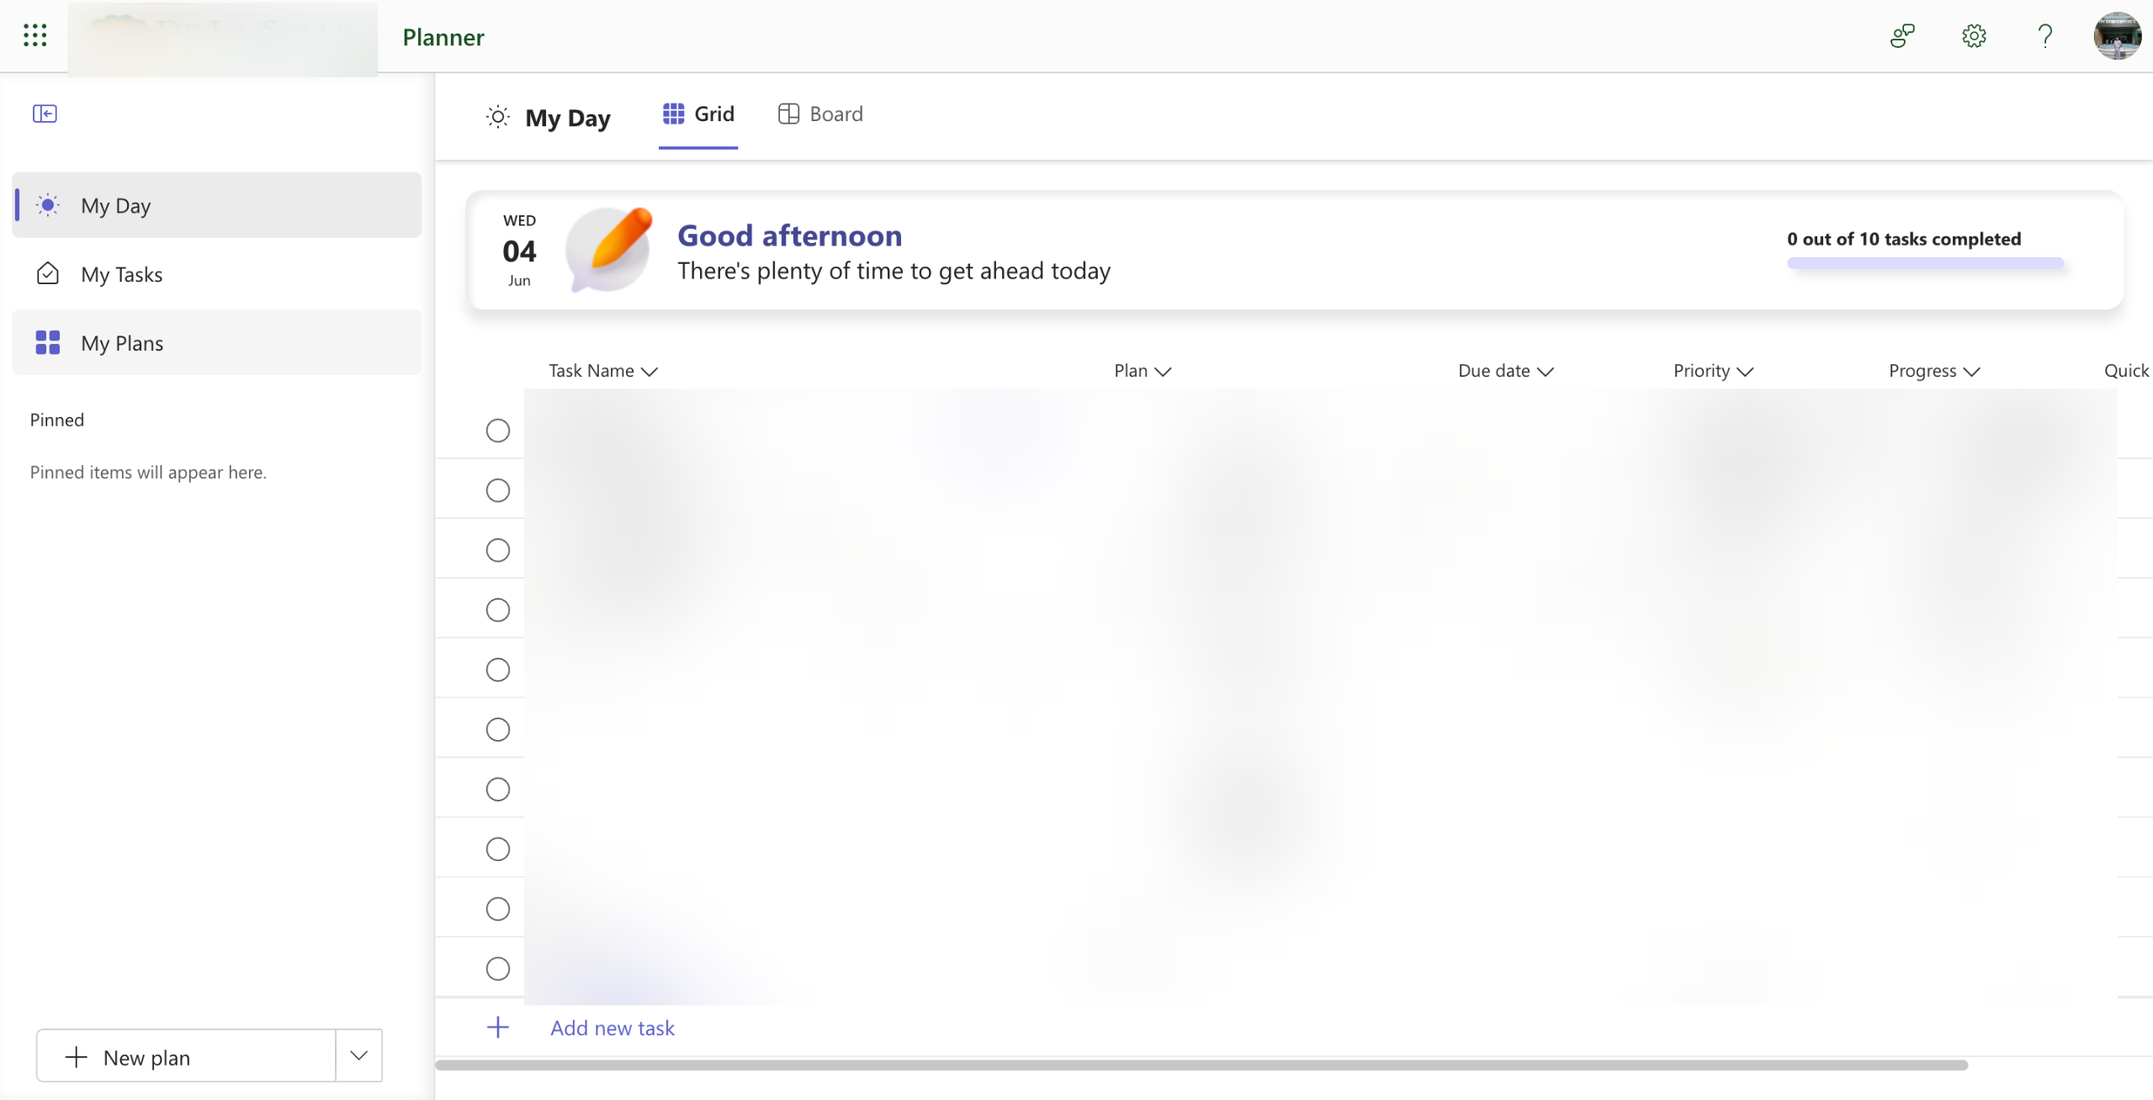Open the account profile picture
Image resolution: width=2153 pixels, height=1100 pixels.
click(x=2117, y=35)
